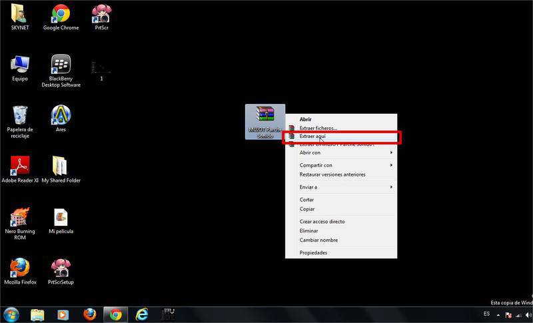Click the Google Chrome desktop icon

61,14
